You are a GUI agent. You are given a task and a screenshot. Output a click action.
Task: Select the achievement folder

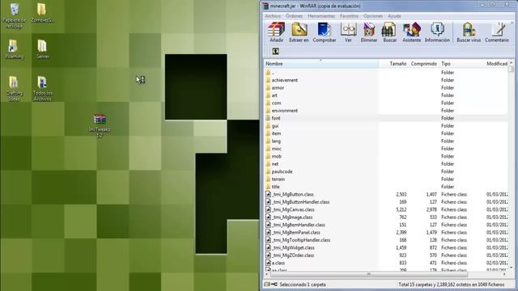click(386, 80)
